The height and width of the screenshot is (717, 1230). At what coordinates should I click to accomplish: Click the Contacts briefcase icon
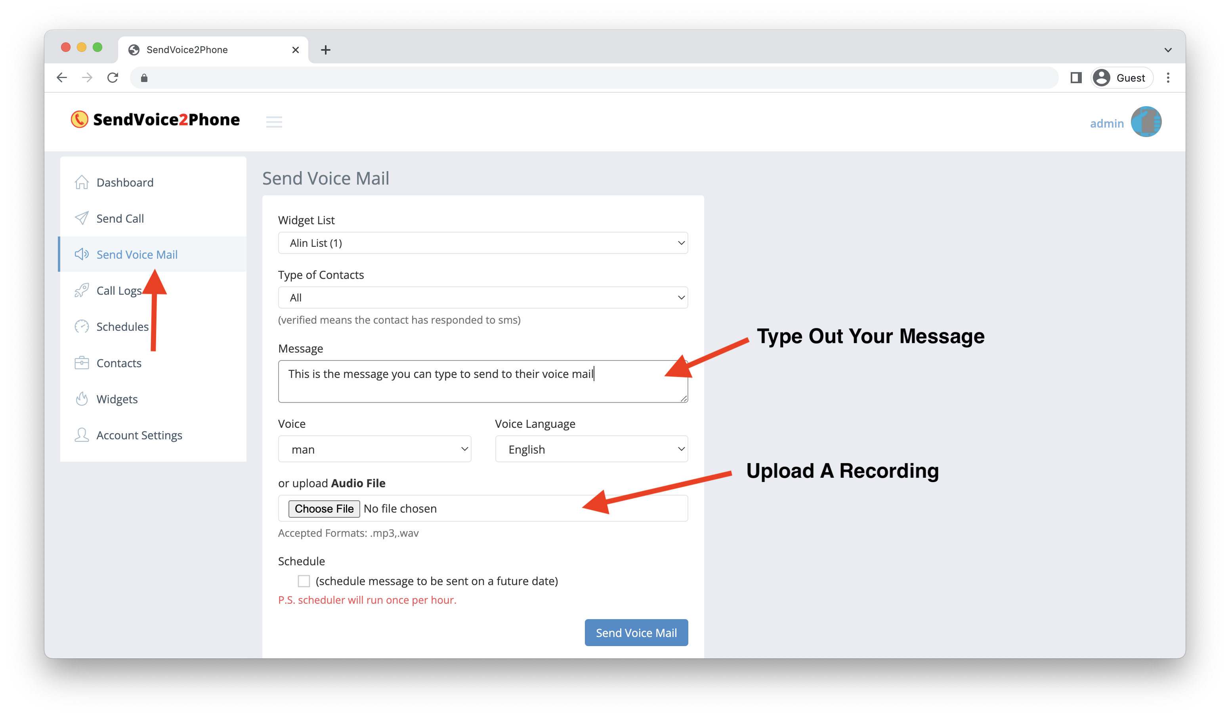(x=82, y=362)
